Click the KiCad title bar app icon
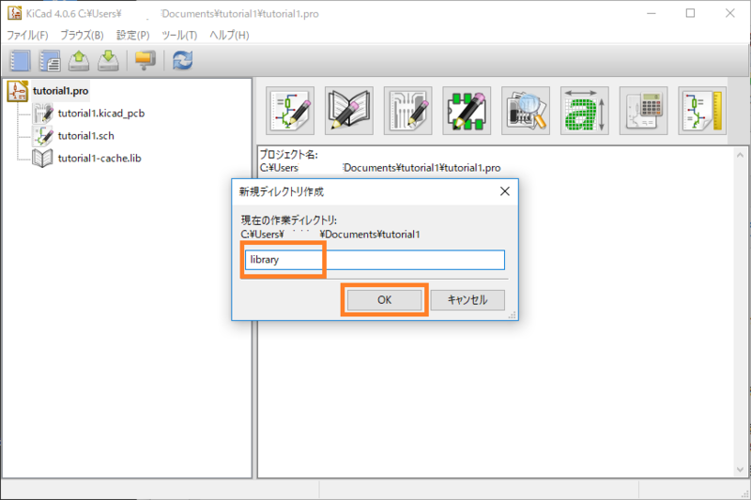 click(x=14, y=13)
